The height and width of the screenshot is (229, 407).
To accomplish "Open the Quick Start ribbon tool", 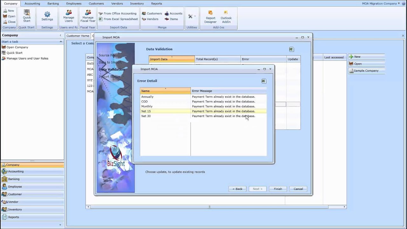I will pos(27,16).
